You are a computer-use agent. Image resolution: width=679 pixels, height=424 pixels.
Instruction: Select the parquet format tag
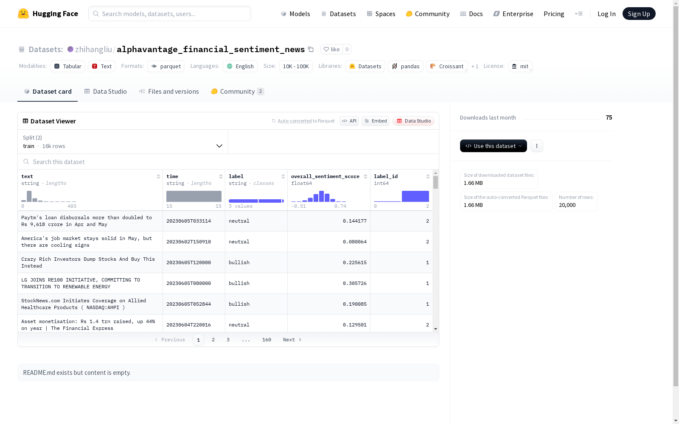click(x=166, y=66)
